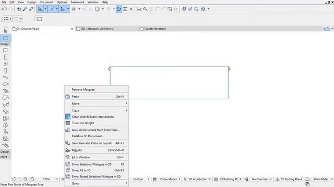Click the Fit in Window icon in bottom bar
Screen dimensions: 334x187
coord(32,179)
